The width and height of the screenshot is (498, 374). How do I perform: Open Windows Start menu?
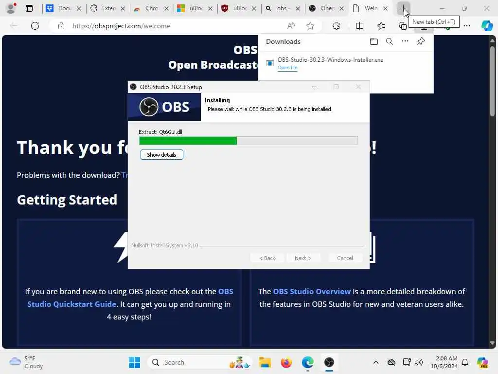tap(134, 362)
